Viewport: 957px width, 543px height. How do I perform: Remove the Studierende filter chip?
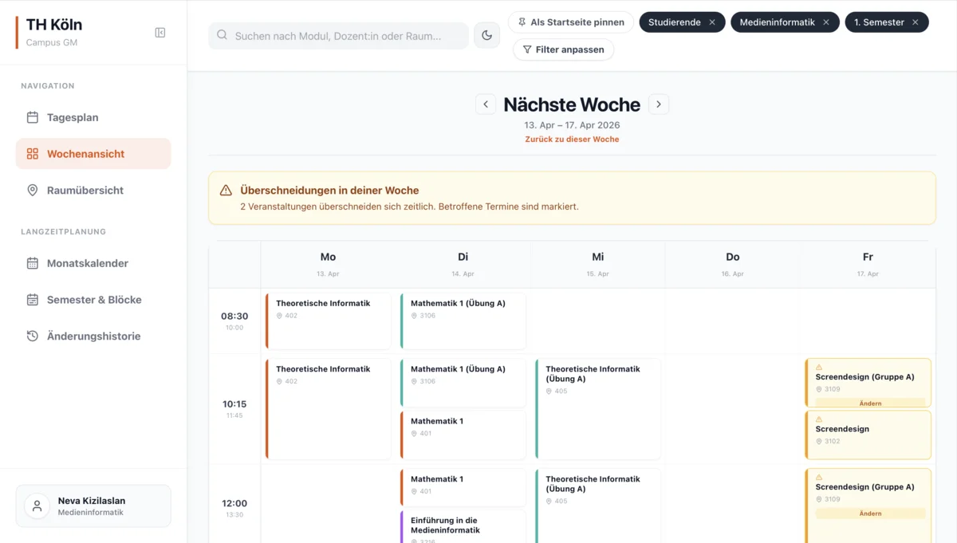point(712,22)
